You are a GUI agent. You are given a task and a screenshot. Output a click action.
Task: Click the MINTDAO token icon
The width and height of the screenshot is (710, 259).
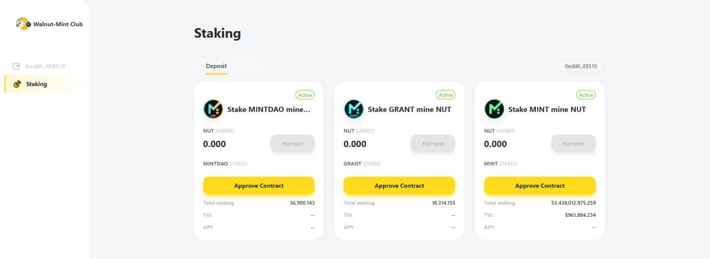[213, 109]
